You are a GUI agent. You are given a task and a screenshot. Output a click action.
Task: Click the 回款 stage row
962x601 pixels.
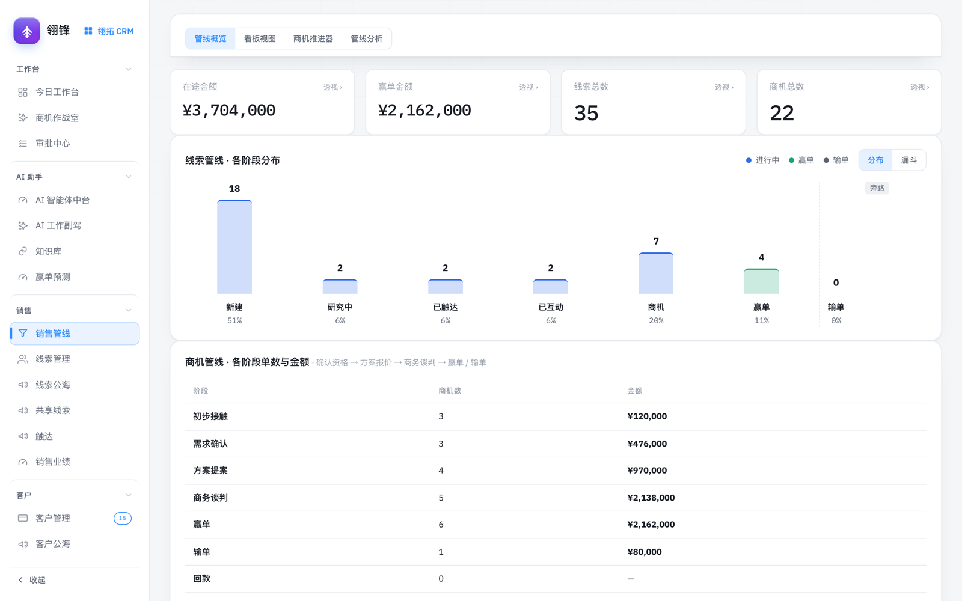pyautogui.click(x=556, y=579)
